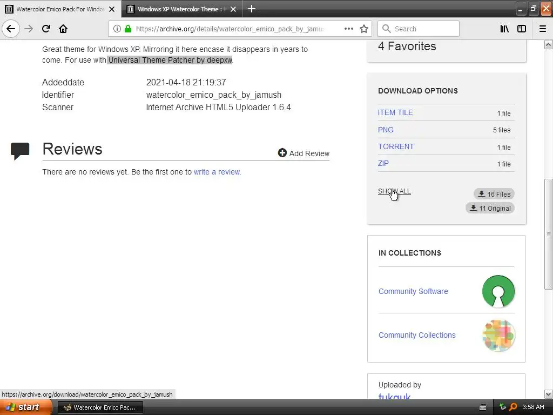This screenshot has height=415, width=553.
Task: Minimize the browser window
Action: click(520, 9)
